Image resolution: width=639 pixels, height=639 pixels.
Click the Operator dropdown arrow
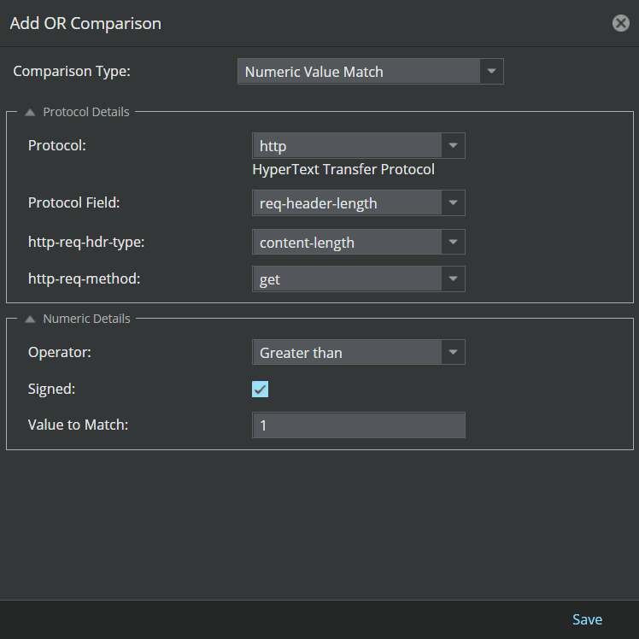pos(453,352)
